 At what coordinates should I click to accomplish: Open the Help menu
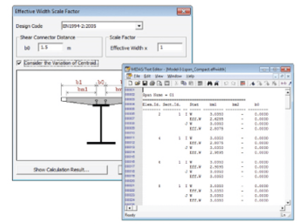pyautogui.click(x=190, y=76)
